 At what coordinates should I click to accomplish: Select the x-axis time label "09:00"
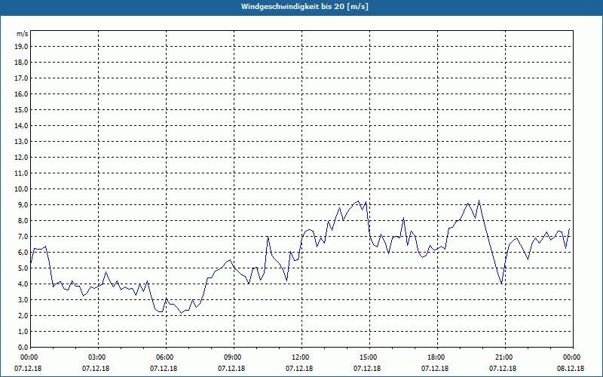point(233,357)
